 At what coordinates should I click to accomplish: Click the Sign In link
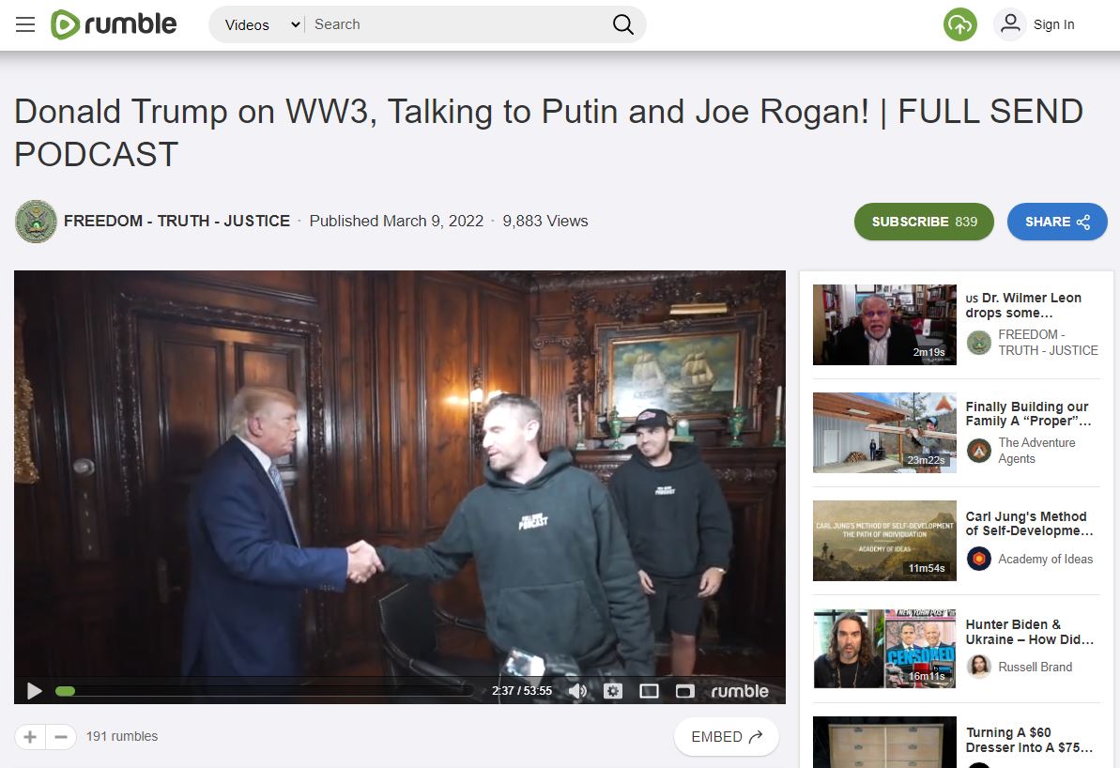[x=1053, y=25]
